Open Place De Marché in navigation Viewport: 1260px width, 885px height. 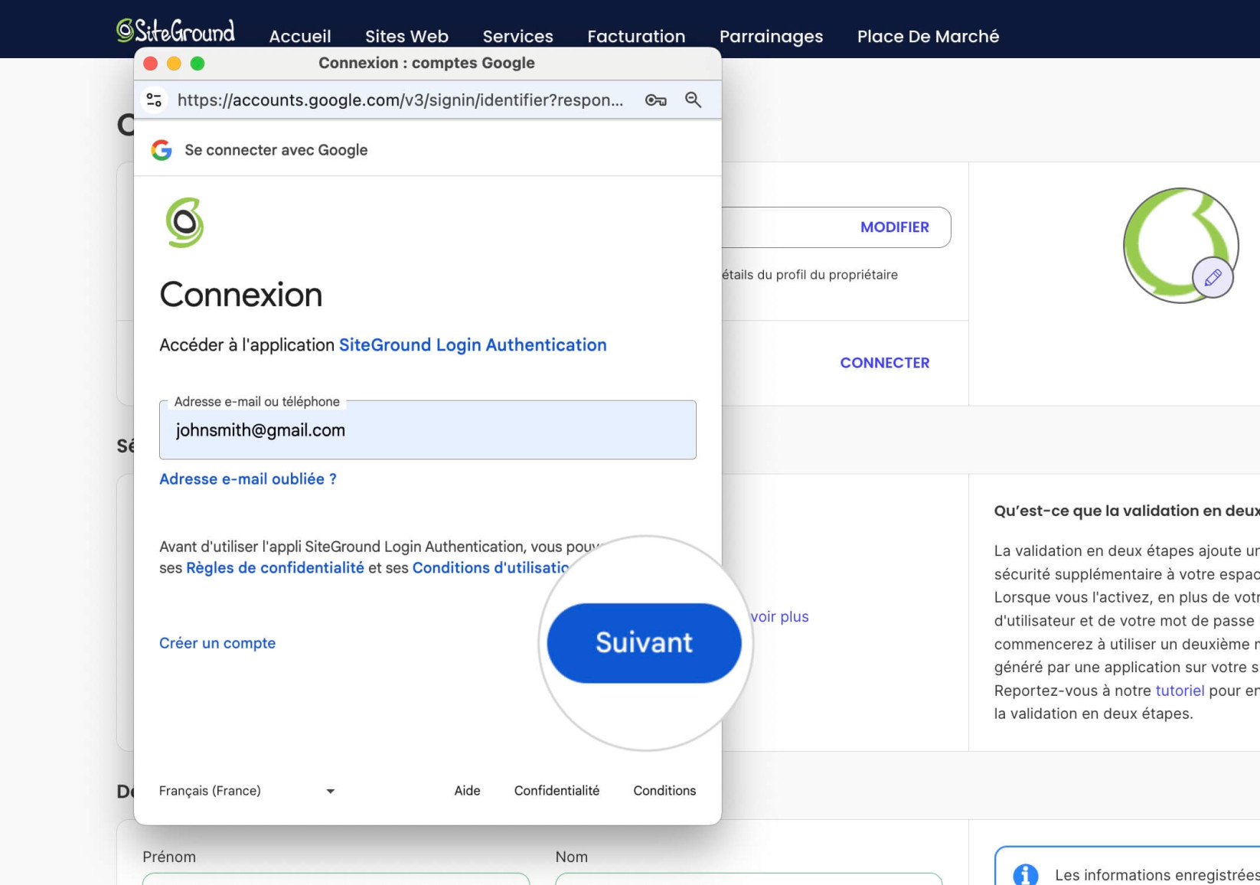928,36
